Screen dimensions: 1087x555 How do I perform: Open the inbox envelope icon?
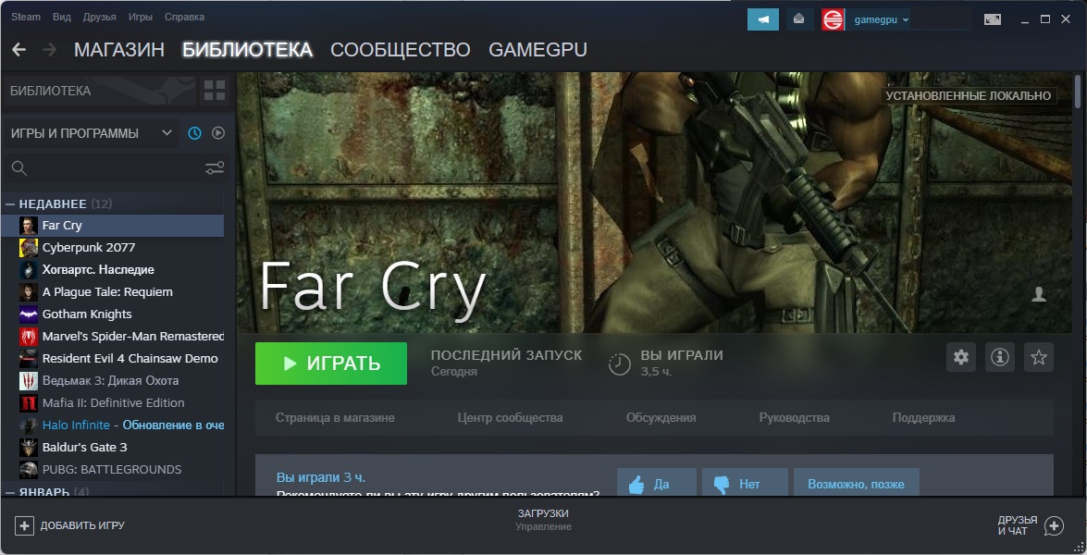[x=798, y=19]
